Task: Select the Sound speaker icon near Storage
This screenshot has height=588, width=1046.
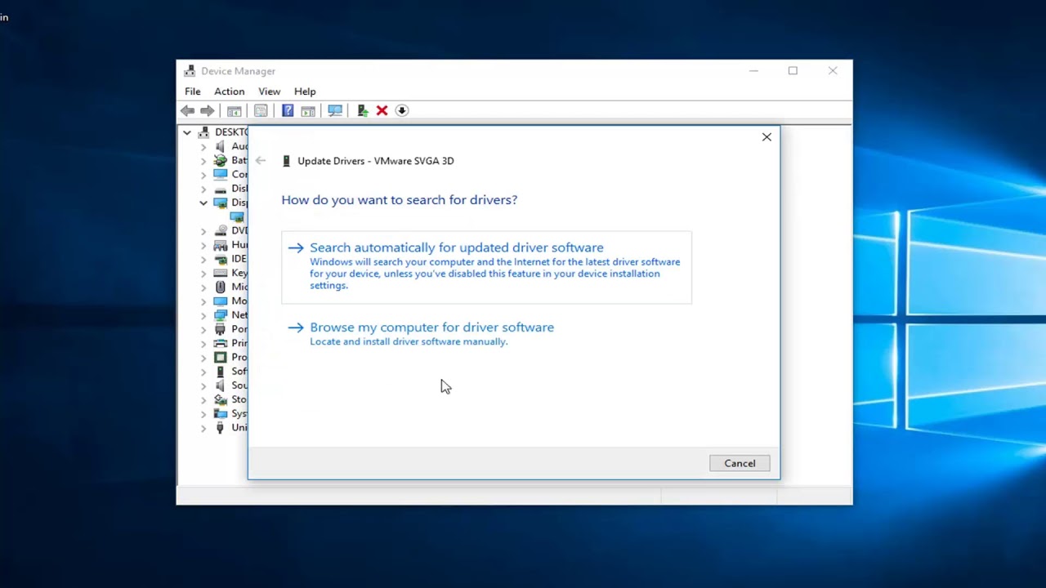Action: pos(221,385)
